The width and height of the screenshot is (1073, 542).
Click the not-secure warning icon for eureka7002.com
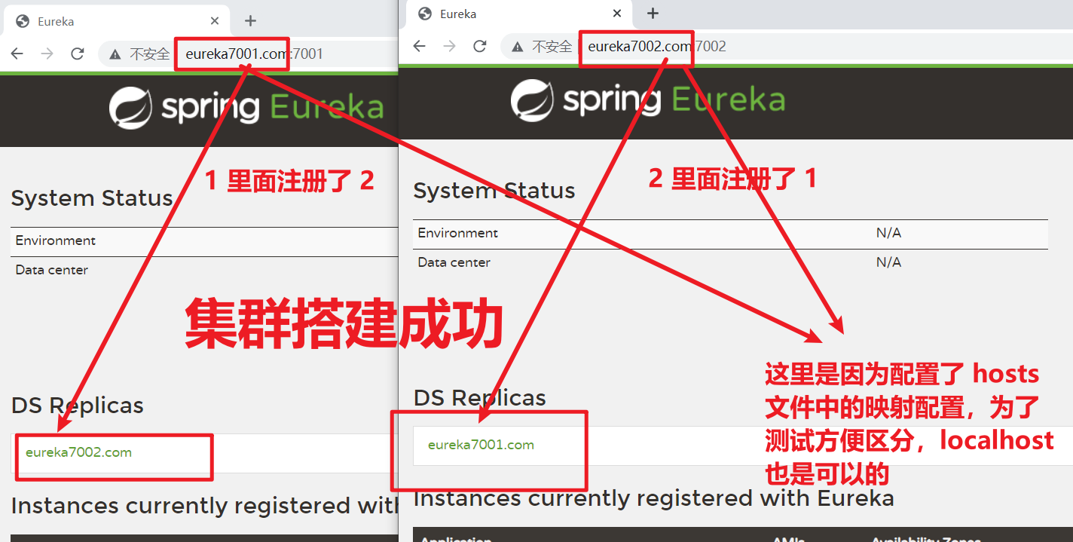pyautogui.click(x=517, y=47)
